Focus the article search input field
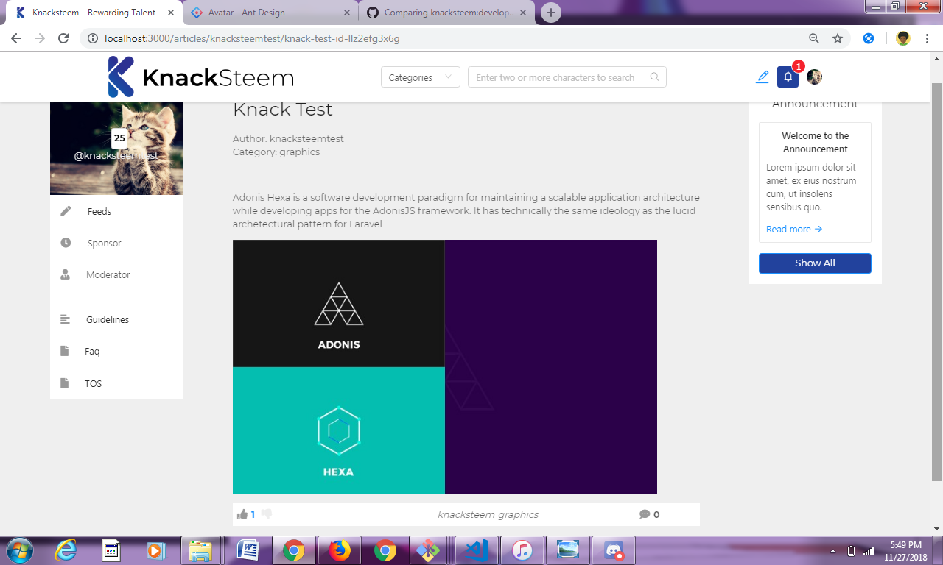Image resolution: width=943 pixels, height=565 pixels. coord(567,77)
